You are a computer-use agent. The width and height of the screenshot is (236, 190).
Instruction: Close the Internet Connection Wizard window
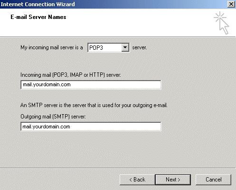click(x=231, y=4)
